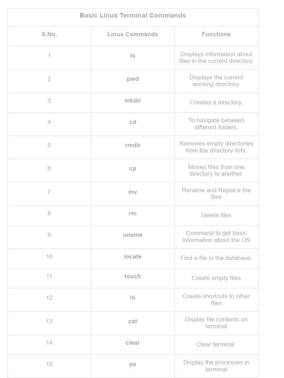Click the "Basic Linux Terminal Commands" table title

[133, 16]
